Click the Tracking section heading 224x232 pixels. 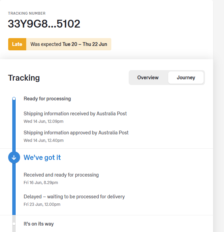24,78
